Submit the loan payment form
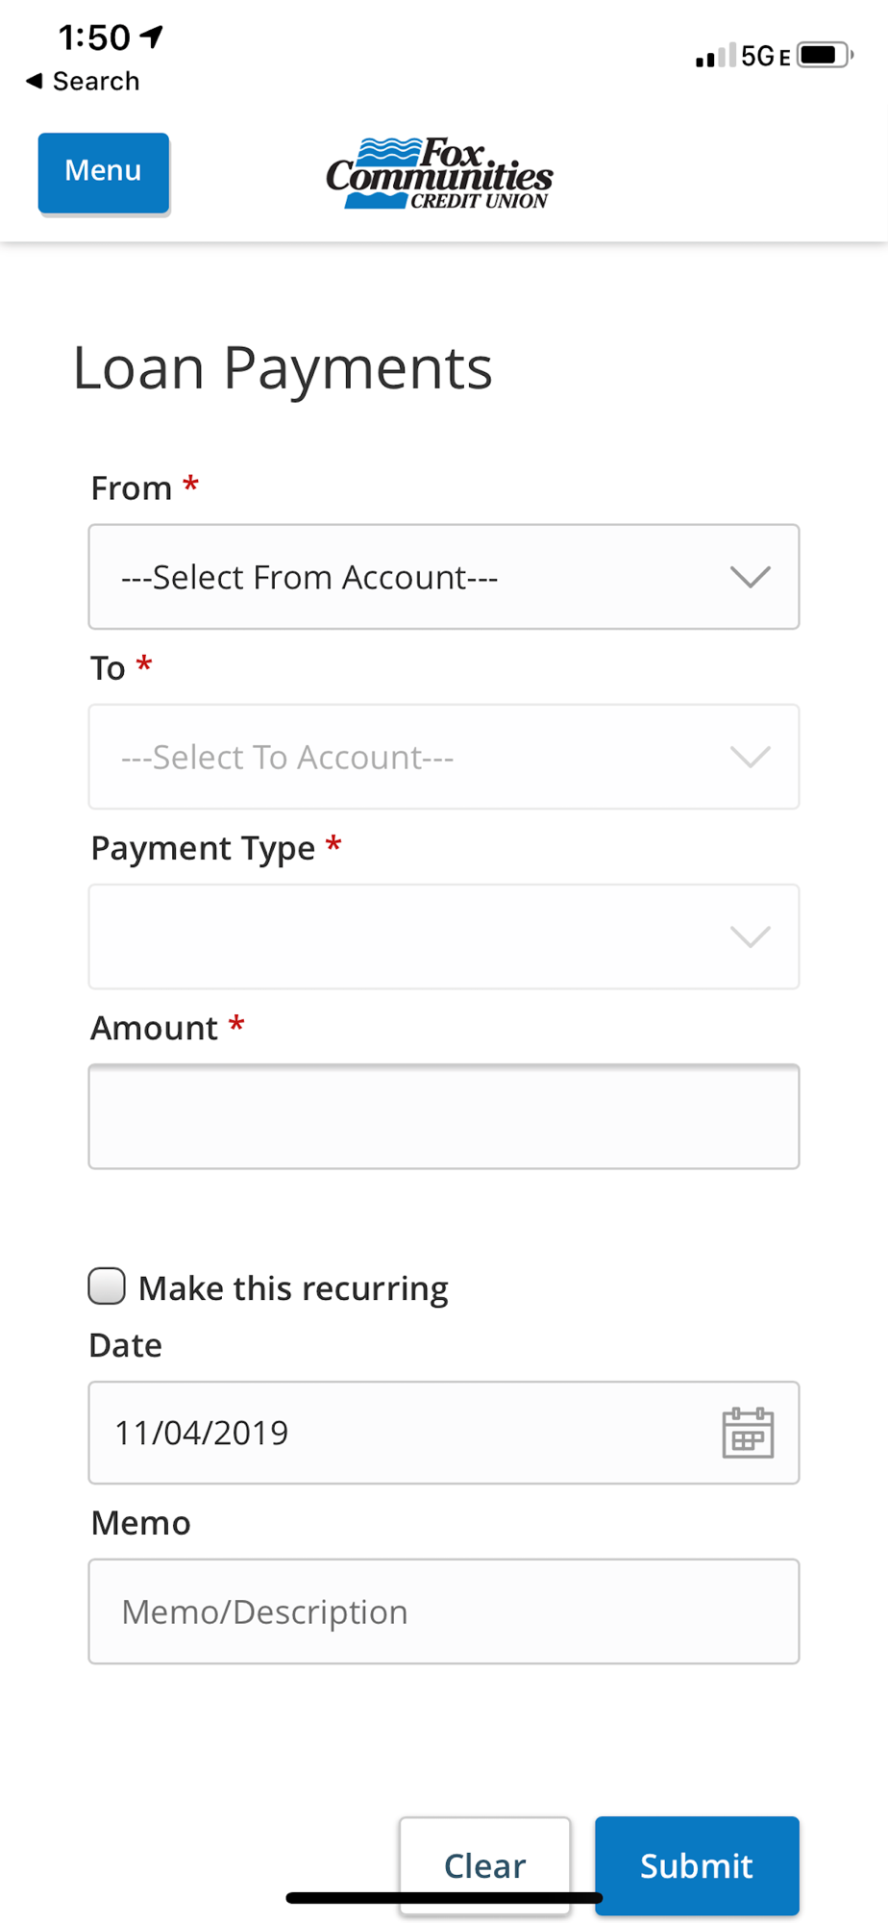This screenshot has width=888, height=1923. click(x=697, y=1865)
